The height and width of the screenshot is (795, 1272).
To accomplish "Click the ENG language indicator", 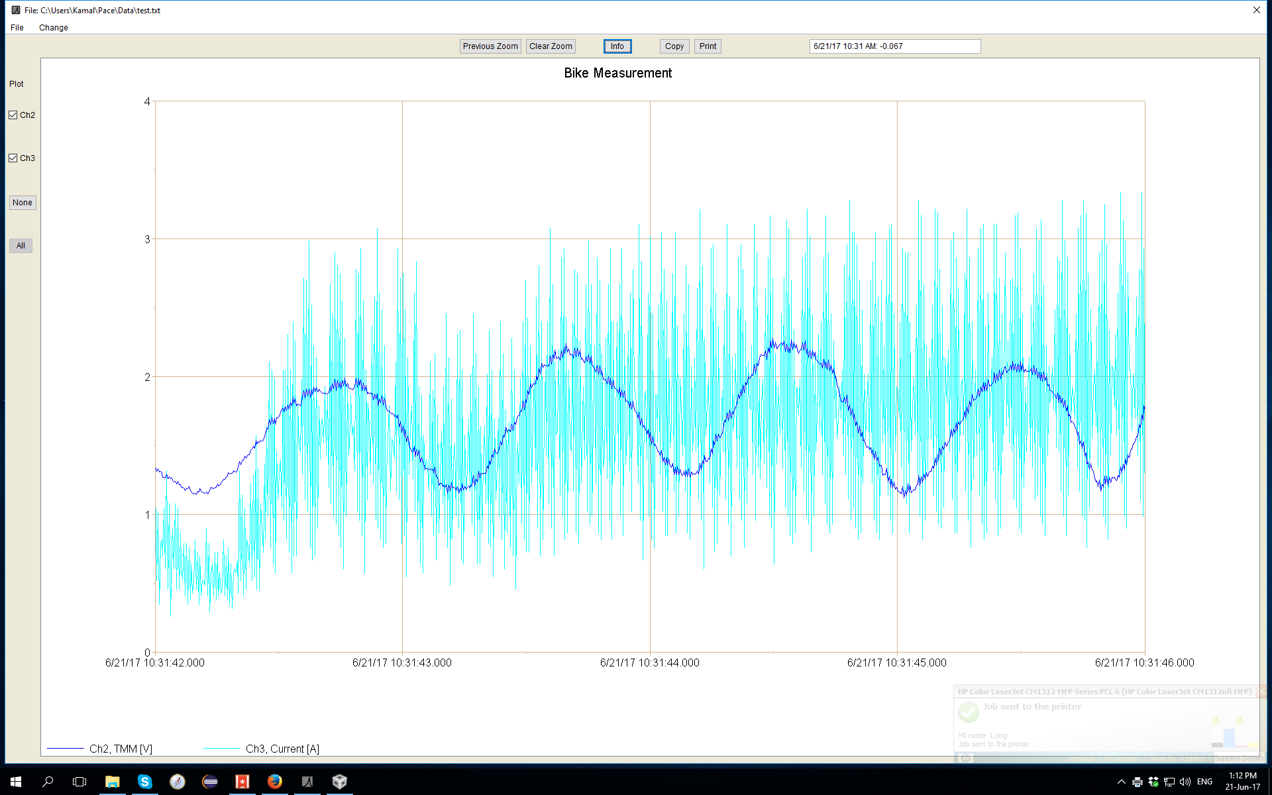I will coord(1204,782).
